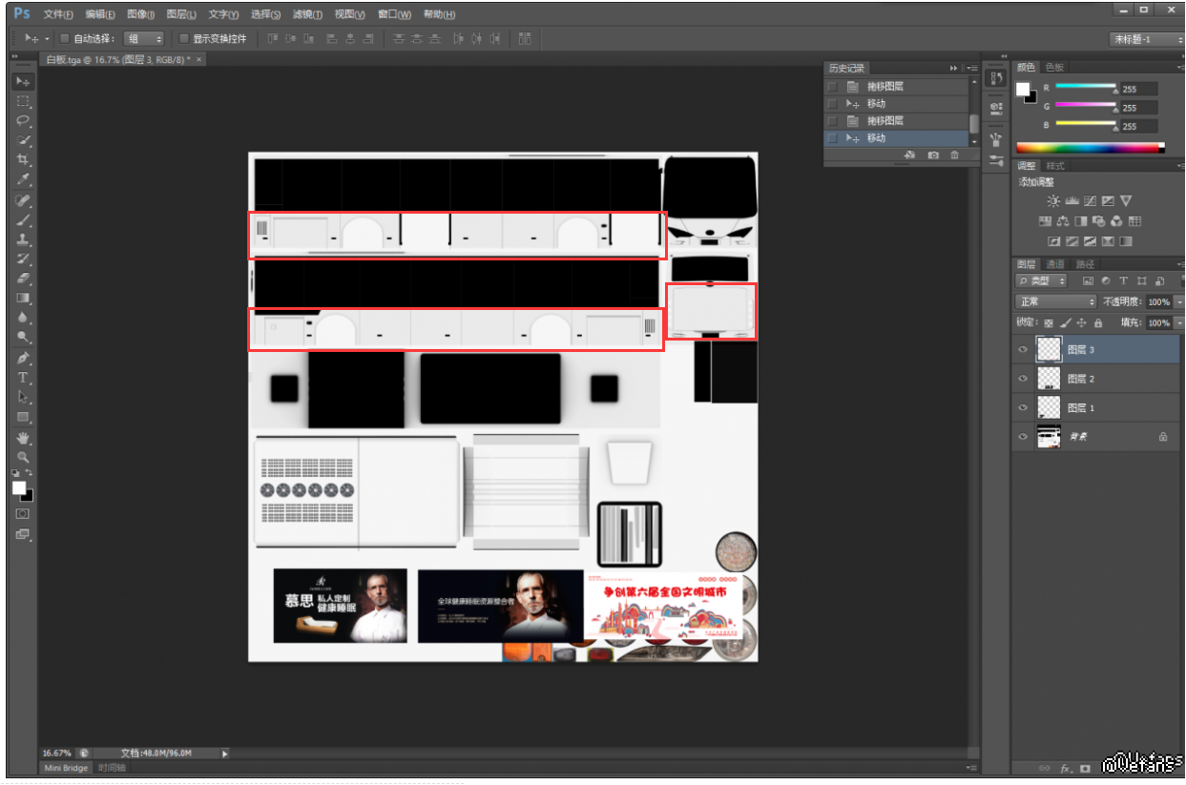
Task: Enable the 自动选择 checkbox
Action: tap(65, 39)
